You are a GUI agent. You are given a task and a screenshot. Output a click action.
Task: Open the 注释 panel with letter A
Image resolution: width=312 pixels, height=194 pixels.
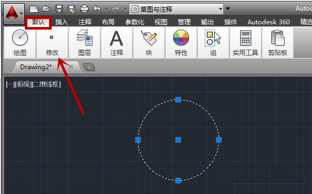point(117,43)
